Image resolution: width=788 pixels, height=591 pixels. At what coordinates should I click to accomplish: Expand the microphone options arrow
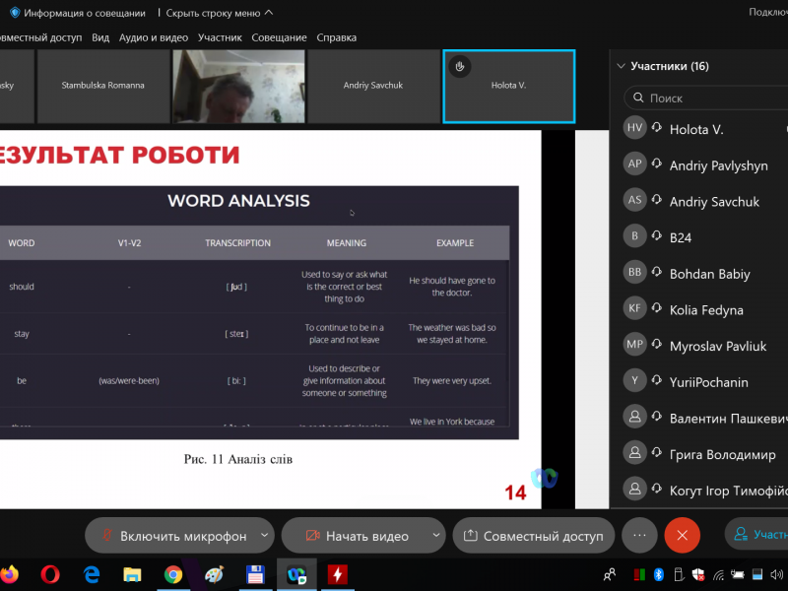pyautogui.click(x=264, y=536)
